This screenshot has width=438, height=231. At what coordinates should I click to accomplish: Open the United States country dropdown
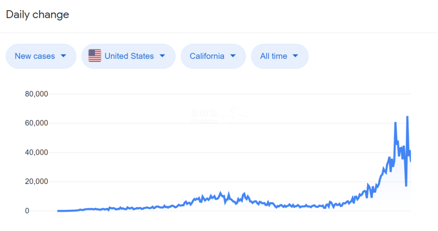tap(129, 56)
